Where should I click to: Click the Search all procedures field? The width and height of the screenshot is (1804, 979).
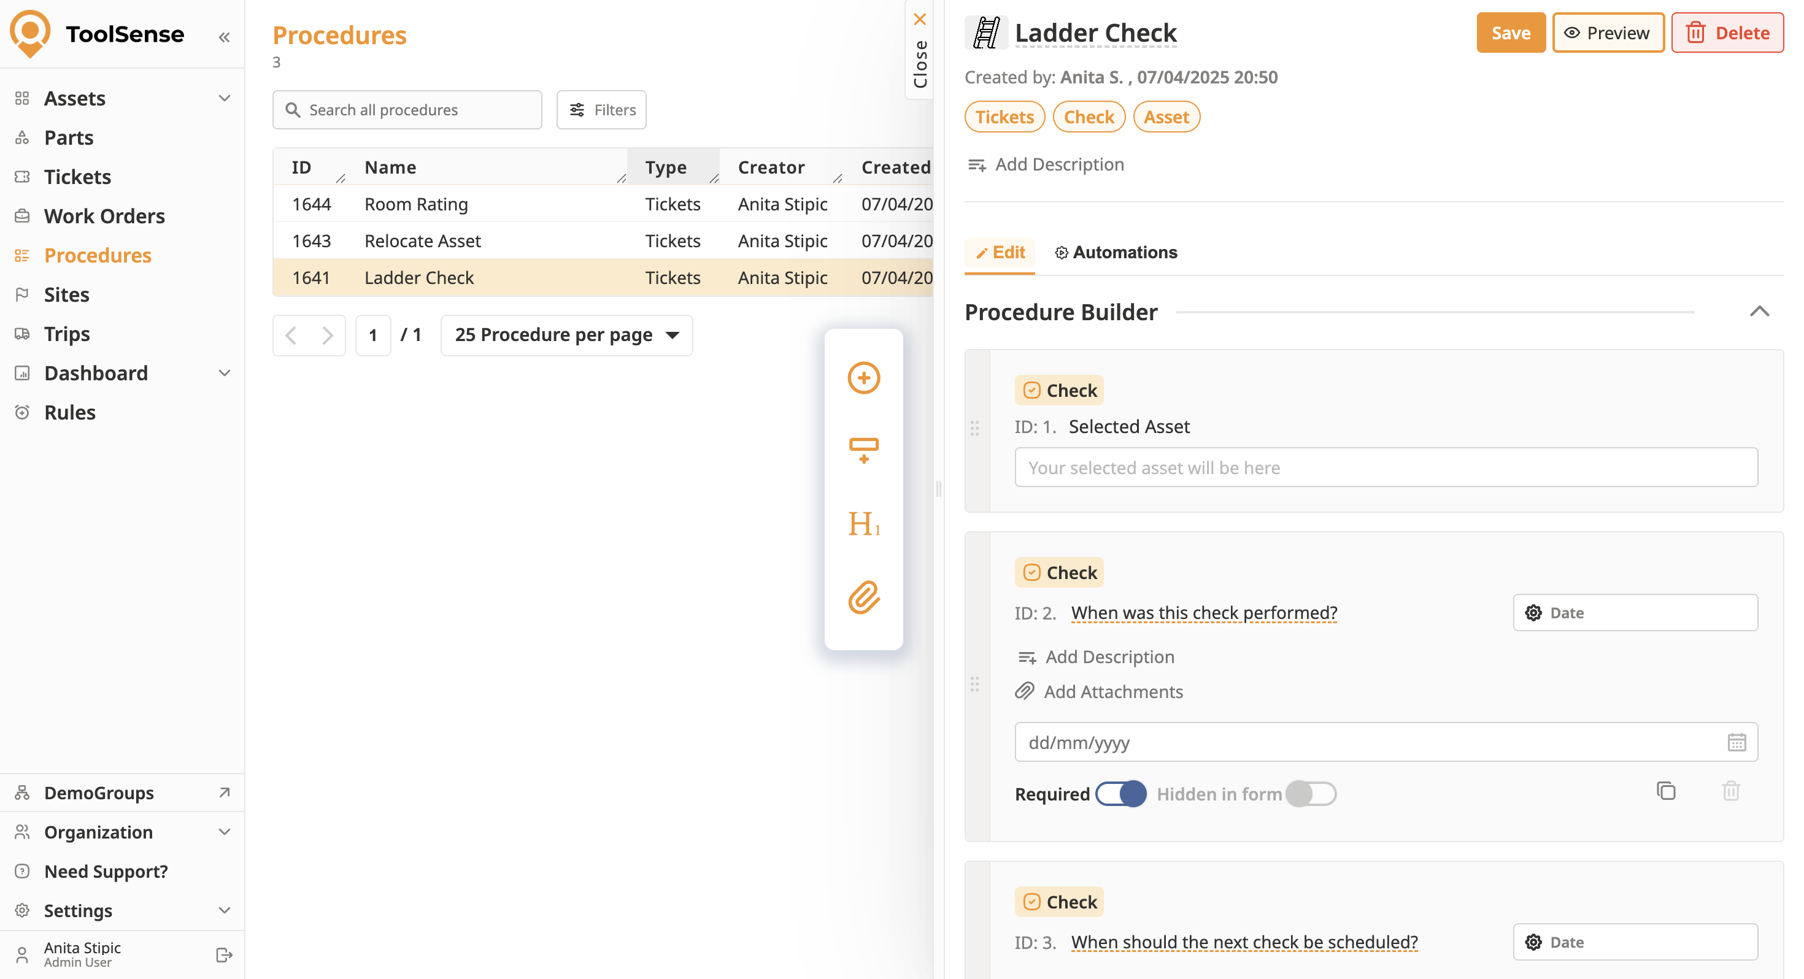407,110
